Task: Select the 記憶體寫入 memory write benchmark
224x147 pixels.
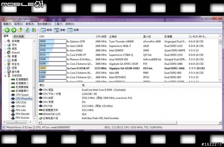Action: tap(20, 83)
